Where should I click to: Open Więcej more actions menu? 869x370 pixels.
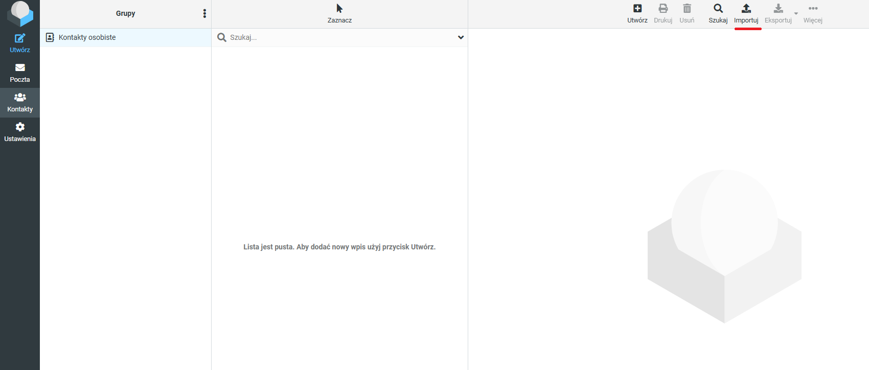coord(813,14)
